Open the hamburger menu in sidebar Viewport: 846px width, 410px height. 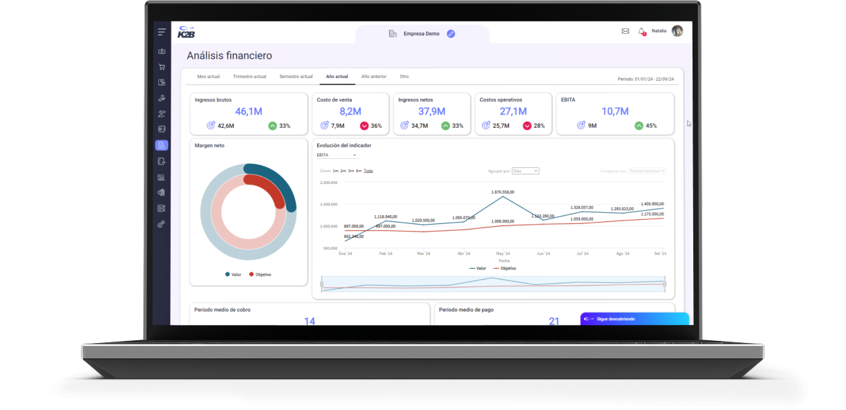(x=161, y=32)
